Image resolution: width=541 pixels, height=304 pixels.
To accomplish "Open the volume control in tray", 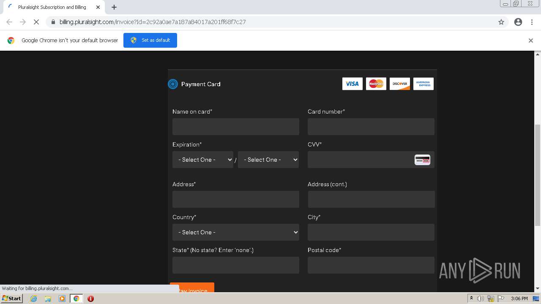I will tap(481, 299).
